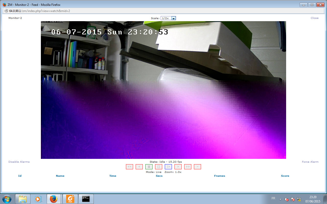327x204 pixels.
Task: Click the URL address bar
Action: pos(163,11)
